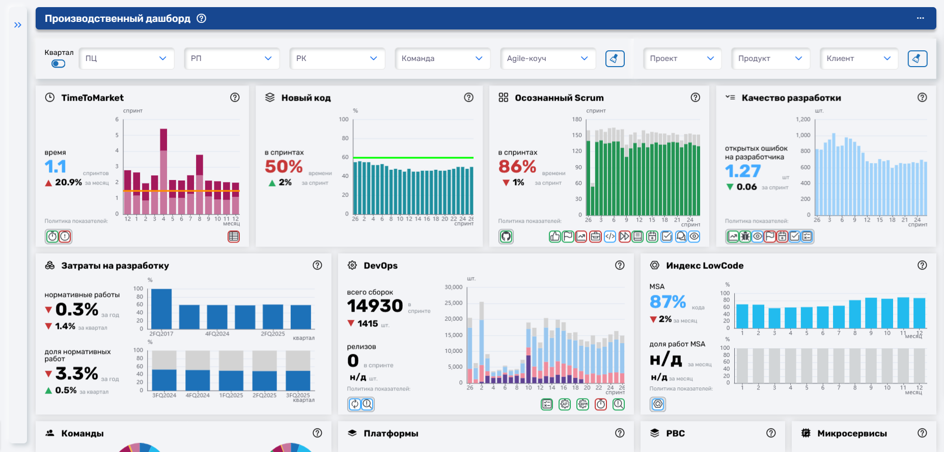Click the hexagon icon under Индекс LowCode
Viewport: 944px width, 452px height.
pos(658,404)
